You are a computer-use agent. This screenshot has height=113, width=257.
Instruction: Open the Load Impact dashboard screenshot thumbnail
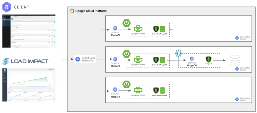(29, 85)
